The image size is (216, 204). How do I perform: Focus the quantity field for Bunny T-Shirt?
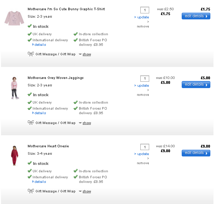(x=145, y=10)
